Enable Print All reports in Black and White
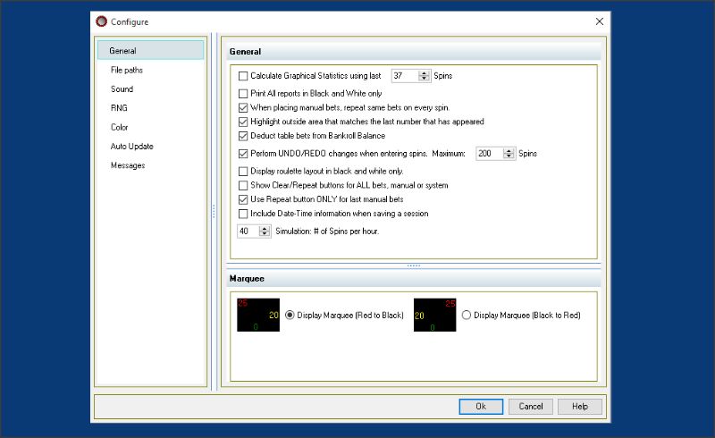715x438 pixels. coord(243,94)
